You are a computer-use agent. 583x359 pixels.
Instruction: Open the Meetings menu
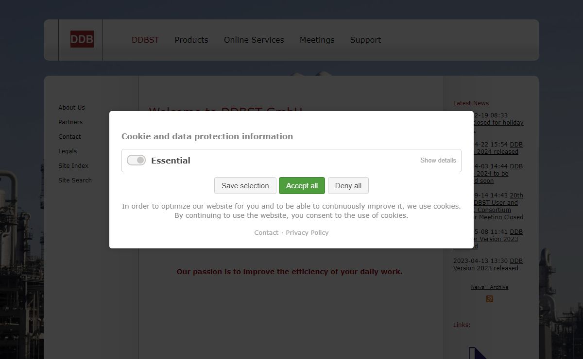[317, 40]
